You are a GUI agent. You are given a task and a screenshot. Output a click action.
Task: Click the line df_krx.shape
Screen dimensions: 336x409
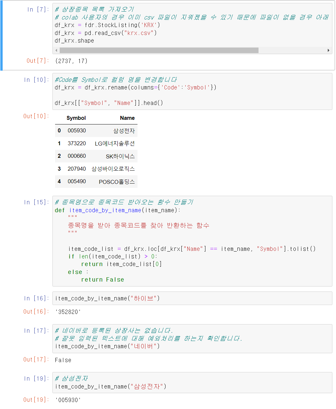75,41
